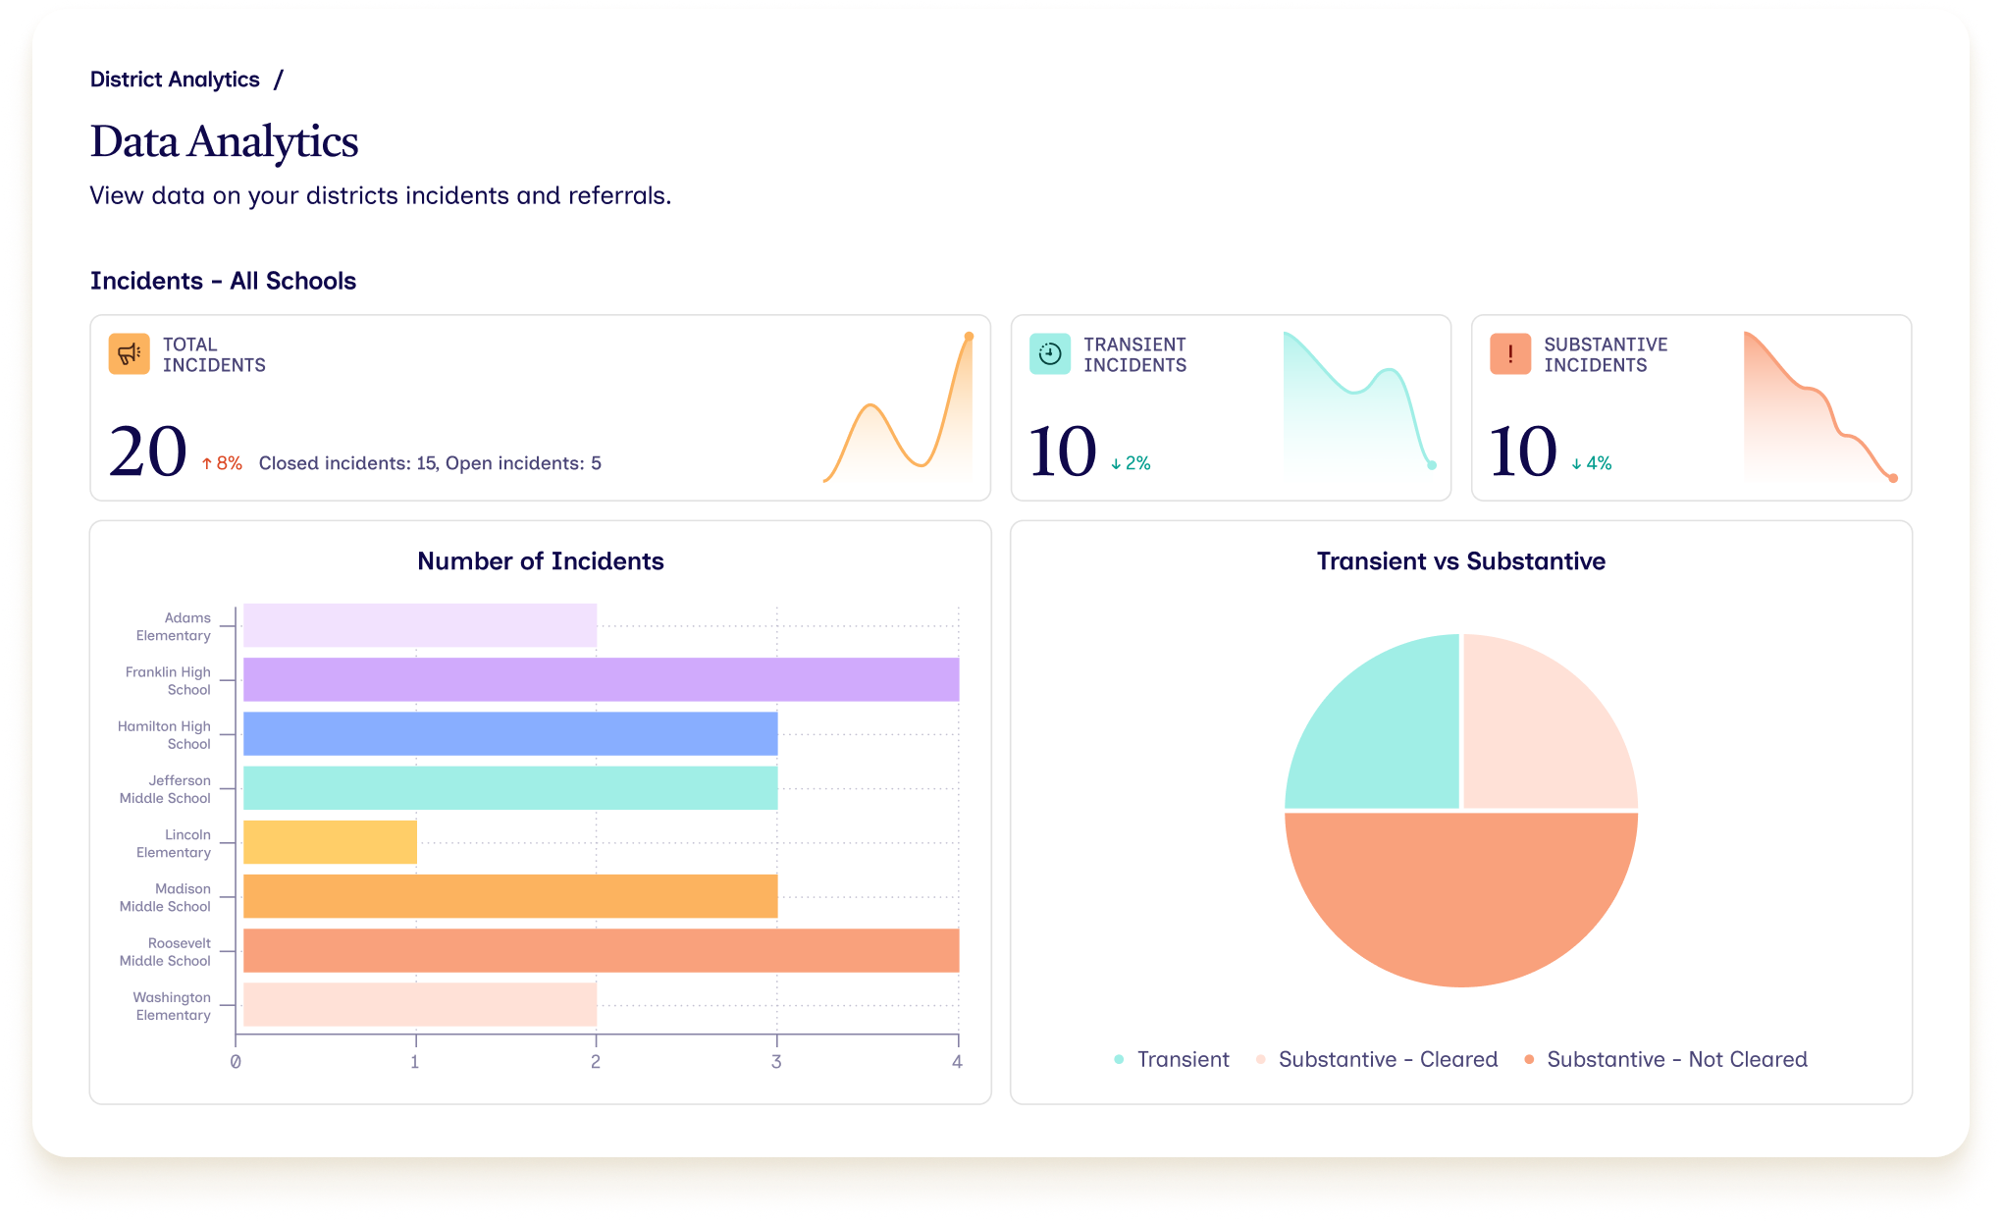Viewport: 2002px width, 1222px height.
Task: Select the Lincoln Elementary bar
Action: click(x=330, y=842)
